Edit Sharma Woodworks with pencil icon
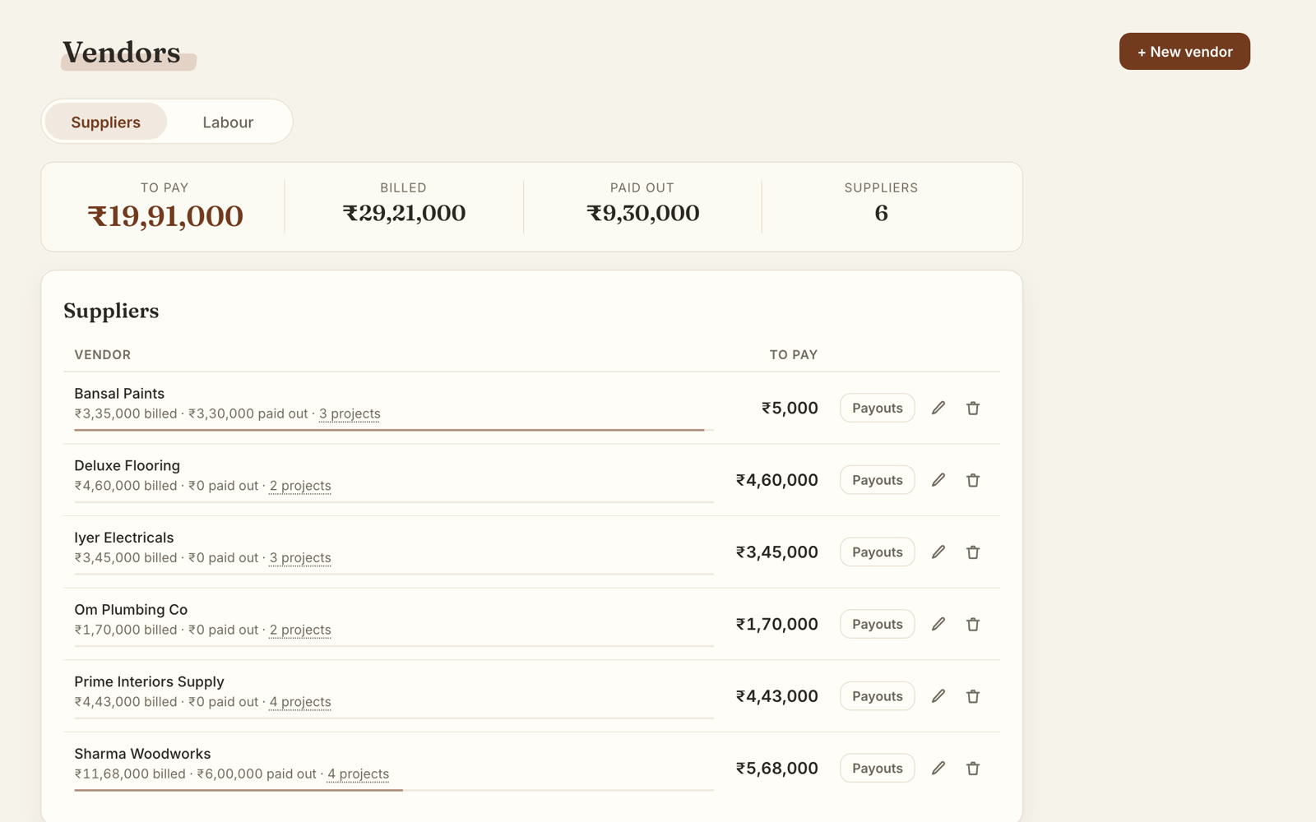 938,769
